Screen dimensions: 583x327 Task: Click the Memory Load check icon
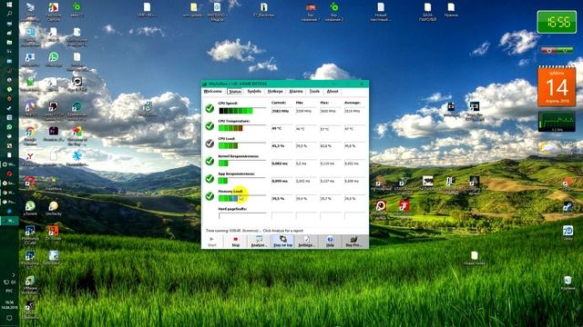click(x=210, y=196)
